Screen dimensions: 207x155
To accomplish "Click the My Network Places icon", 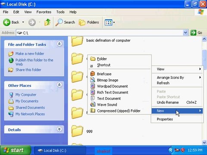I will pyautogui.click(x=11, y=114).
